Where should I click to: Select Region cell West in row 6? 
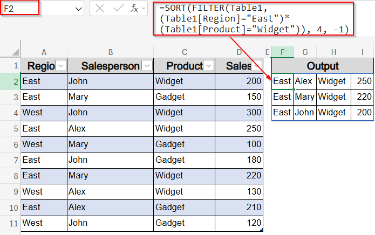point(44,144)
